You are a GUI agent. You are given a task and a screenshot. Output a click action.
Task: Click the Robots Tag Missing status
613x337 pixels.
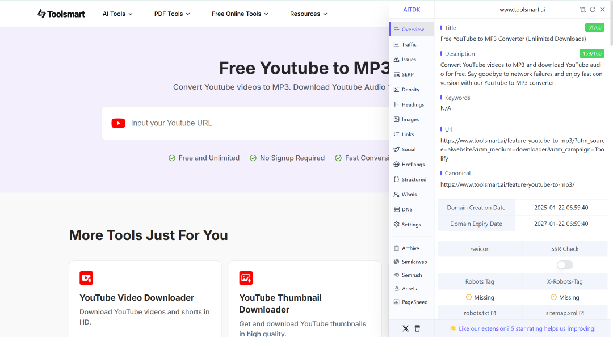[480, 297]
